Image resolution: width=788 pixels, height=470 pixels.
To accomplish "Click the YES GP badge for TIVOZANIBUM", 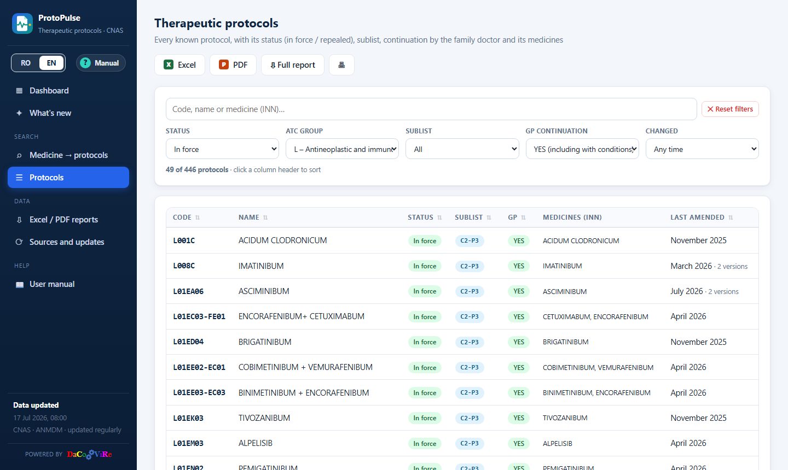I will point(519,418).
